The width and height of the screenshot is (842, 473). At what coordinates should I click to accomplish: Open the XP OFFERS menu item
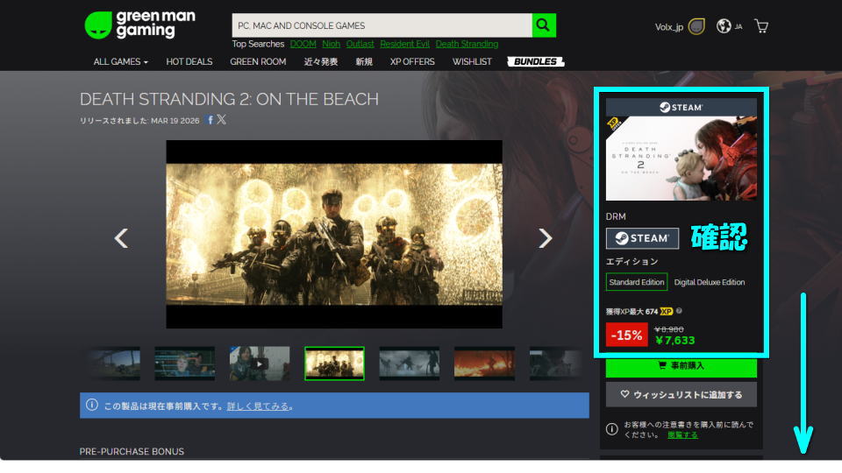412,61
